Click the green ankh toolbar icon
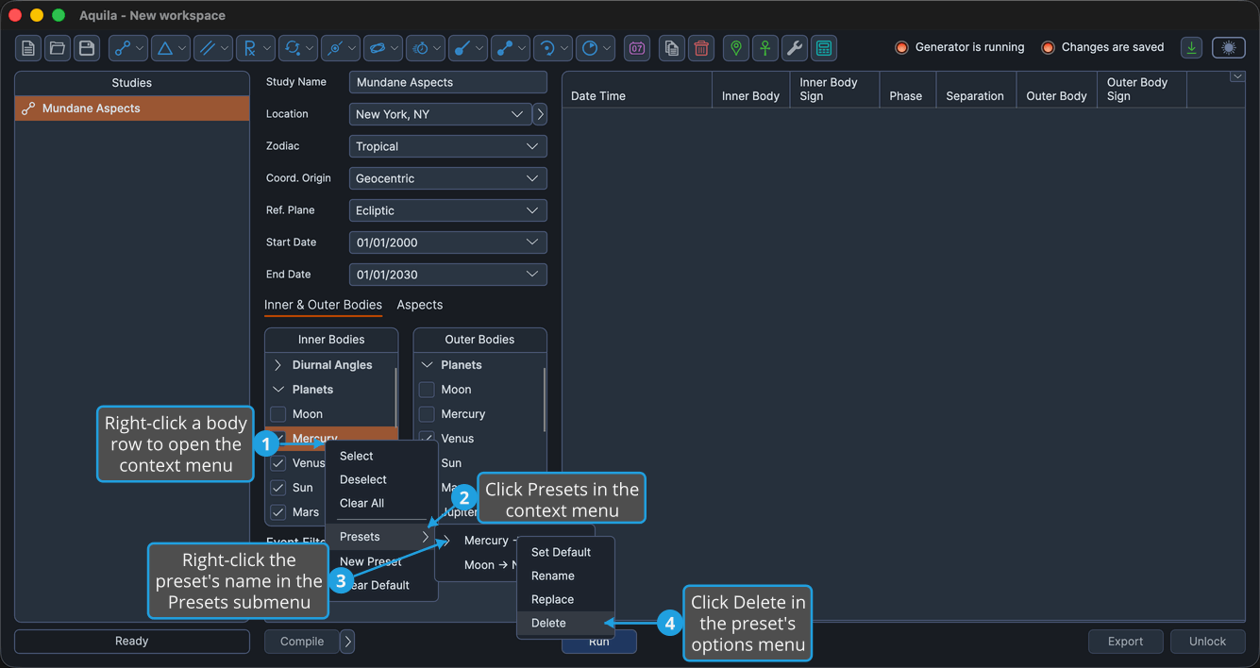 pos(765,48)
